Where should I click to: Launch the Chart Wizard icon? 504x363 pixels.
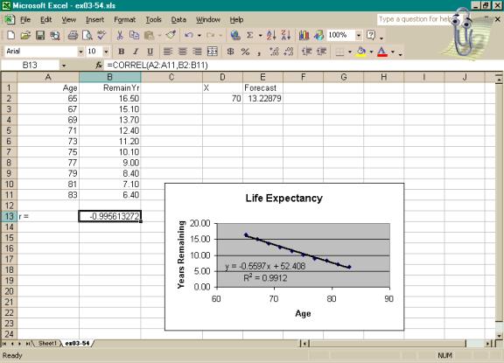click(304, 35)
